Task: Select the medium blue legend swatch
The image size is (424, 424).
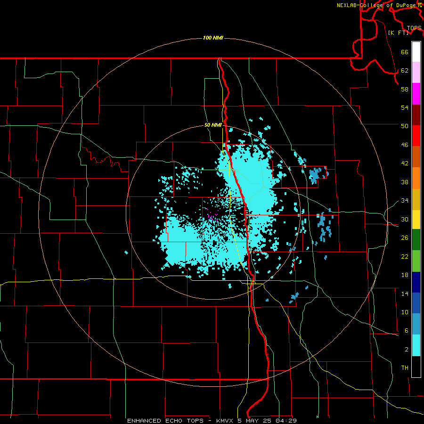Action: coord(416,303)
